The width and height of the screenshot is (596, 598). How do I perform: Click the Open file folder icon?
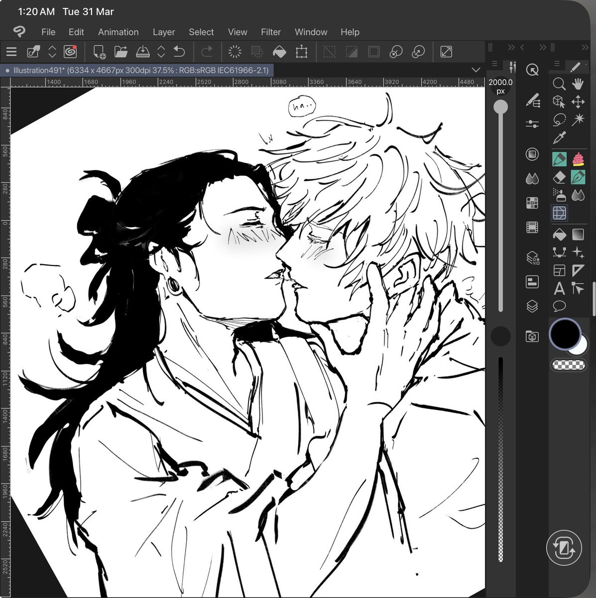[121, 52]
